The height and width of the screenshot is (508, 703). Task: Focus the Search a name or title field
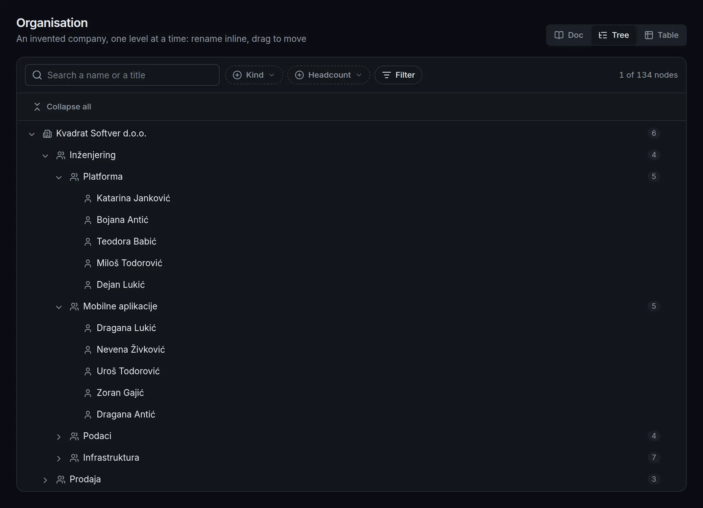pyautogui.click(x=122, y=75)
